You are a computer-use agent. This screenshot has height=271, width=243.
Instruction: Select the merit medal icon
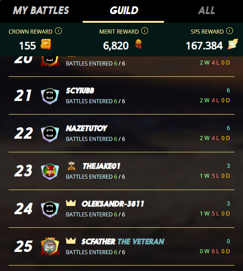pyautogui.click(x=139, y=44)
